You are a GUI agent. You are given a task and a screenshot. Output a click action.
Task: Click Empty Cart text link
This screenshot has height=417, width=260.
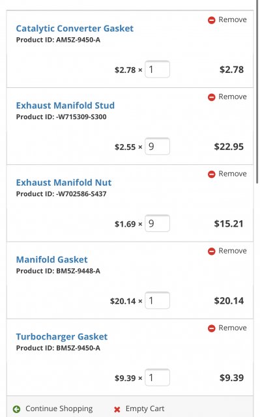click(x=145, y=409)
